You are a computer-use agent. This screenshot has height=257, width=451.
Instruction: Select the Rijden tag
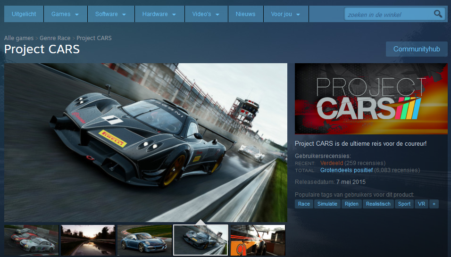351,204
